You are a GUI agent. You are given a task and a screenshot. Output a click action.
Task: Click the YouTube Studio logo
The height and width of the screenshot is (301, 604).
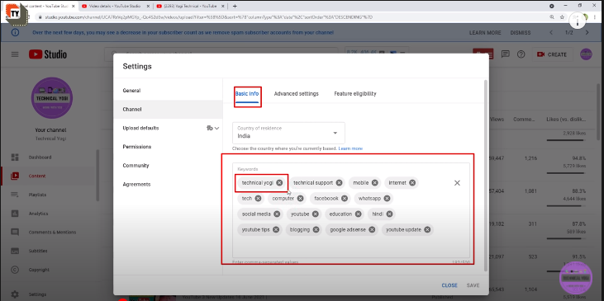coord(48,54)
